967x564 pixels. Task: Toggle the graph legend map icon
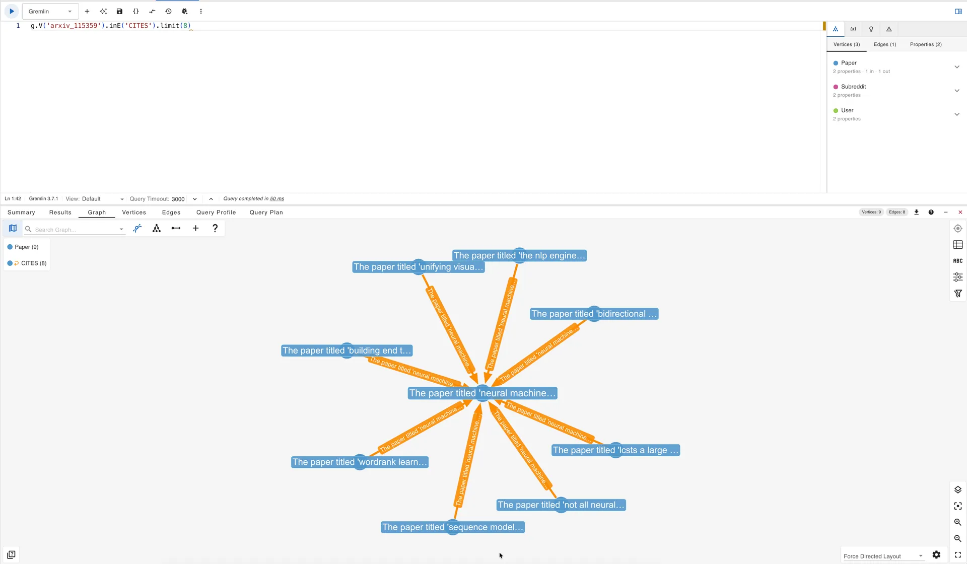[13, 229]
